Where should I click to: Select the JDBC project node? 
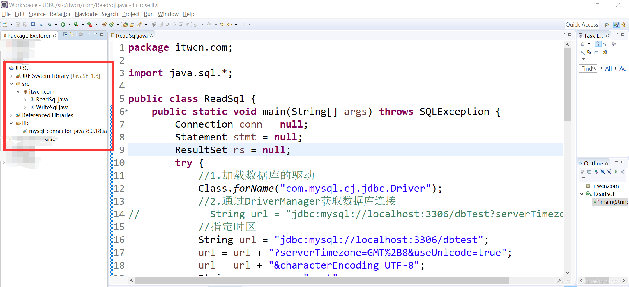pyautogui.click(x=18, y=68)
